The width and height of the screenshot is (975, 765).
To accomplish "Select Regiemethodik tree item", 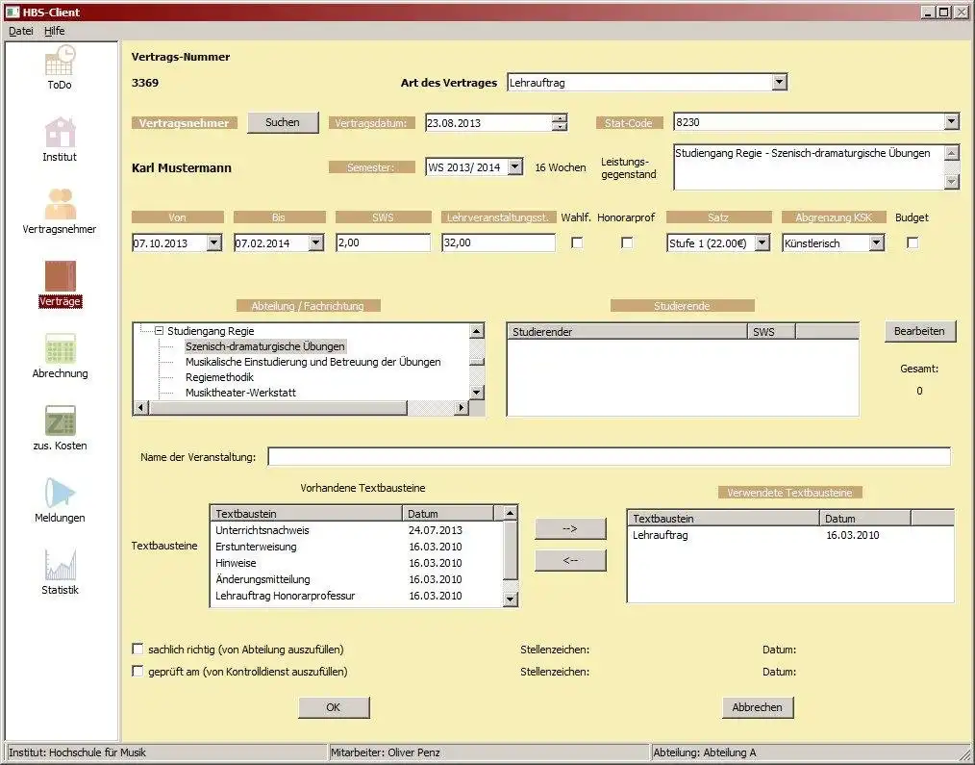I will 219,377.
